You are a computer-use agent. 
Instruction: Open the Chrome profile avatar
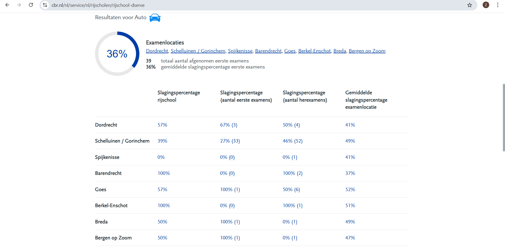(486, 5)
